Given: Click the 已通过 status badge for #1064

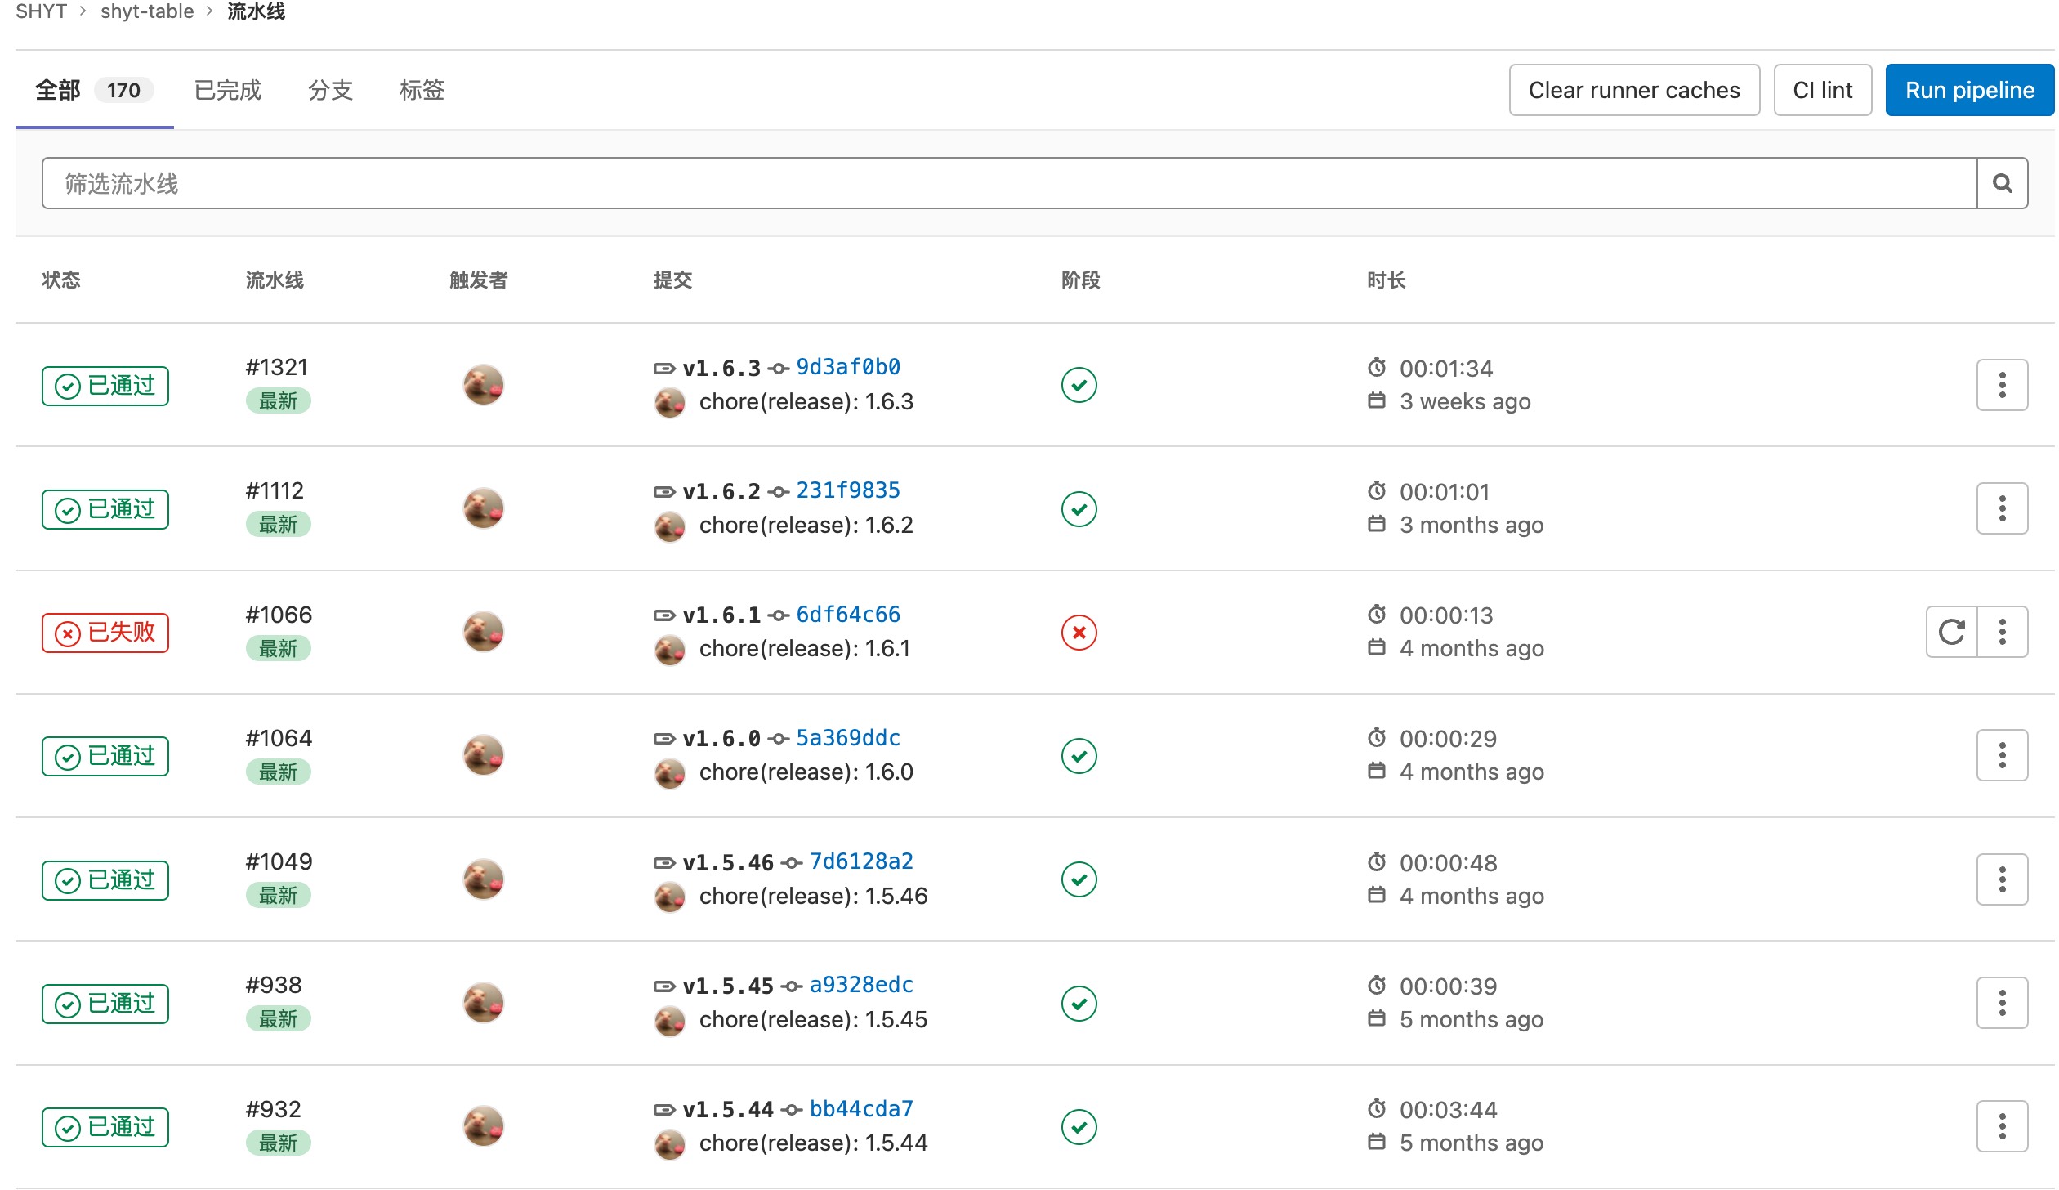Looking at the screenshot, I should (x=105, y=756).
